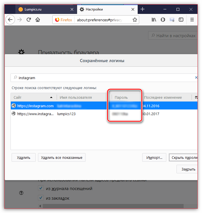
Task: Close the Настройки tab
Action: coord(133,9)
